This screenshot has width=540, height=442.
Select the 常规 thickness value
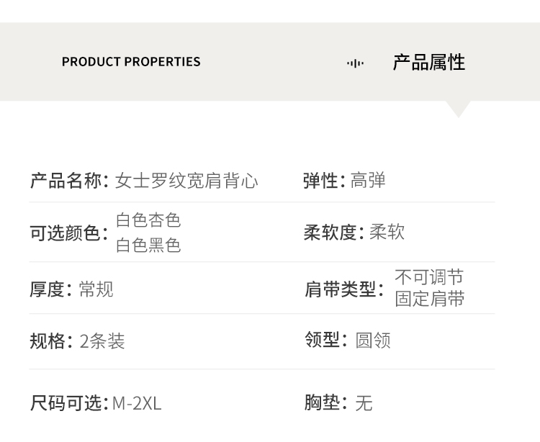[x=96, y=289]
